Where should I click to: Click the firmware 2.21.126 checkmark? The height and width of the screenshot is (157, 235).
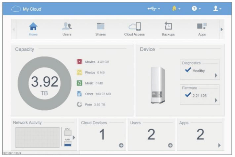(188, 95)
